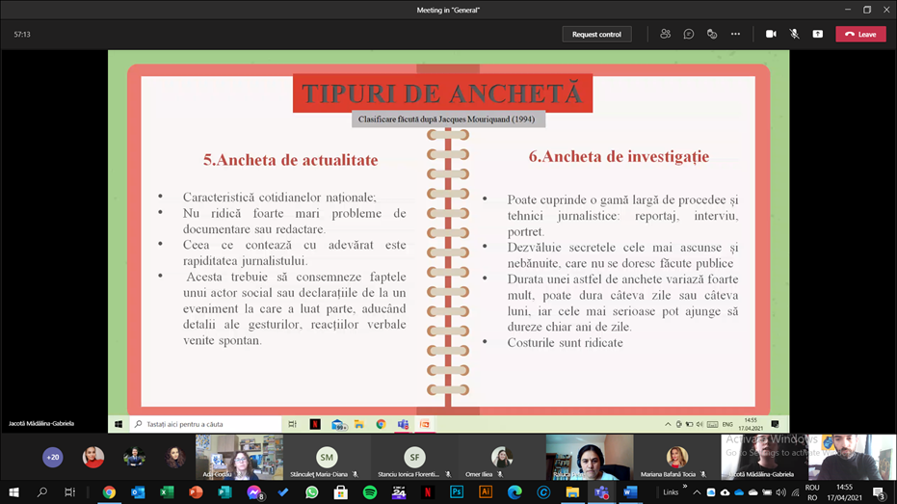Open Windows Task View

coord(69,492)
